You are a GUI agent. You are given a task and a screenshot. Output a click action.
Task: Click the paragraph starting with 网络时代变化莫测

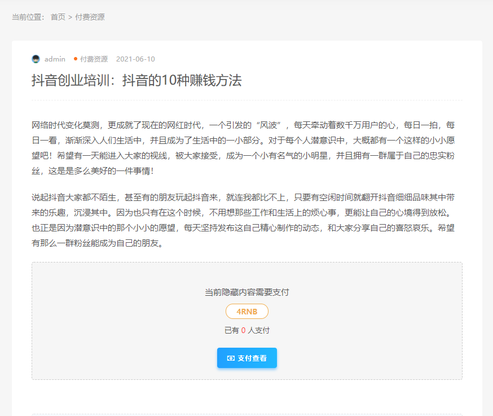[243, 148]
